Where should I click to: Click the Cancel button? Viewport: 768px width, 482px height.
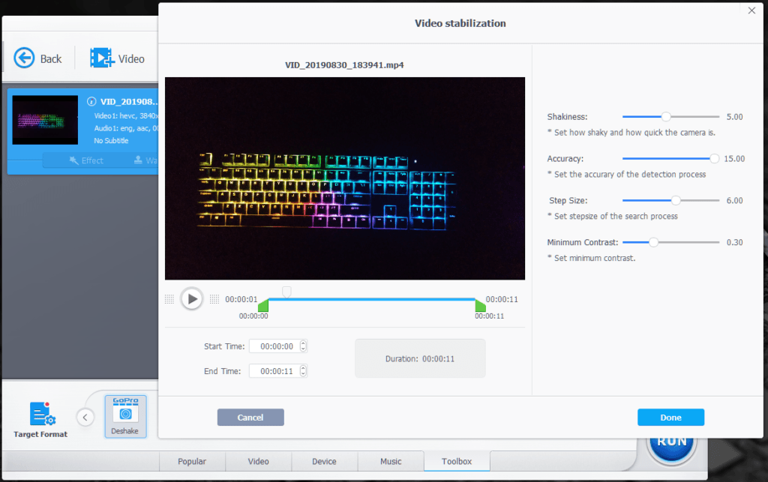[x=250, y=418]
